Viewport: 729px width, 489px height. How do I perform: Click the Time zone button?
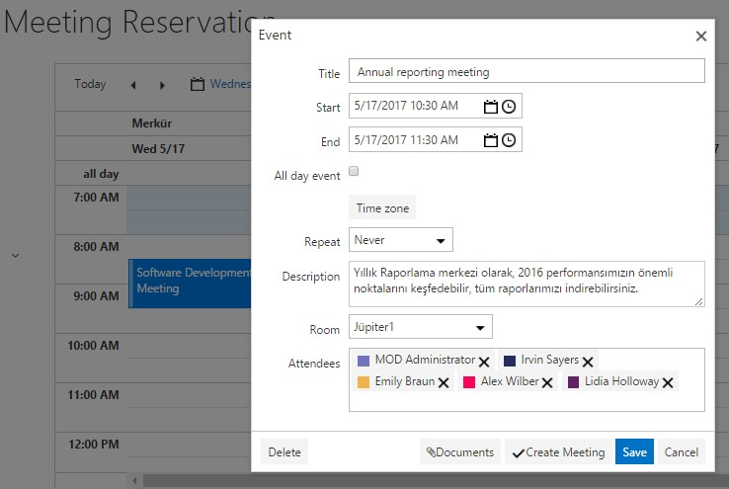click(382, 207)
